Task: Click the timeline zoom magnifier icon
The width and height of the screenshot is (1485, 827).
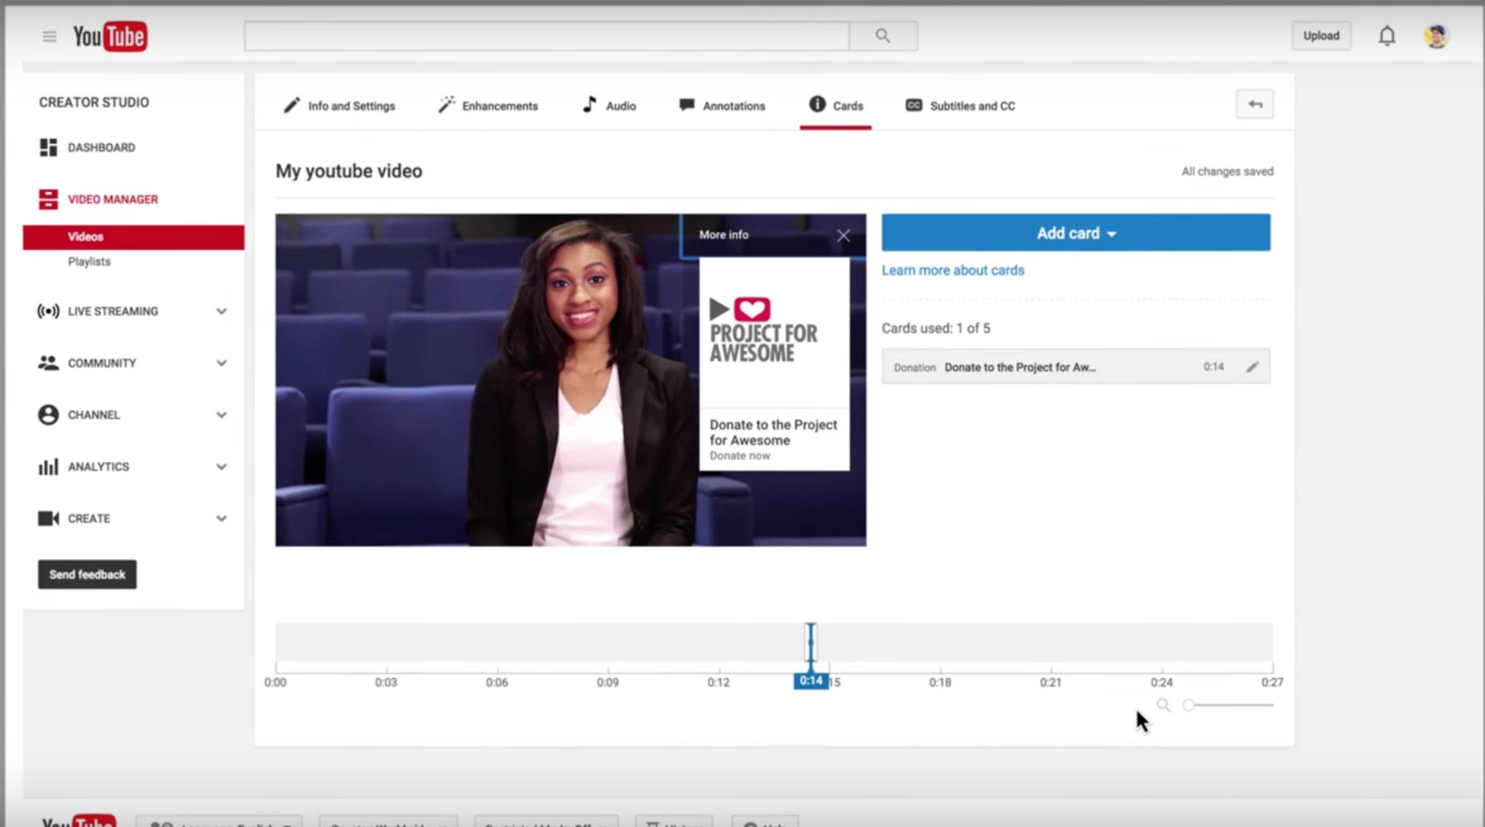Action: (x=1164, y=705)
